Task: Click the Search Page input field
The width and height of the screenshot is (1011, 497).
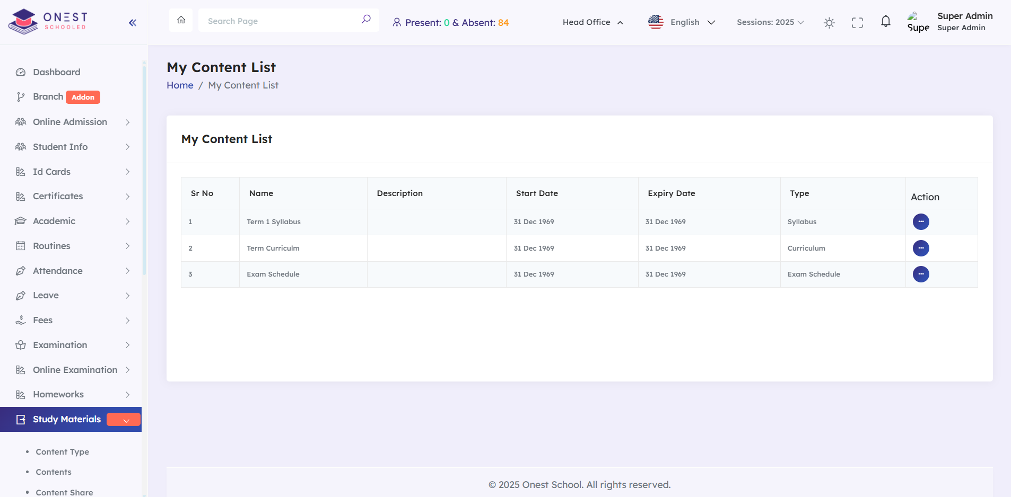Action: coord(276,20)
